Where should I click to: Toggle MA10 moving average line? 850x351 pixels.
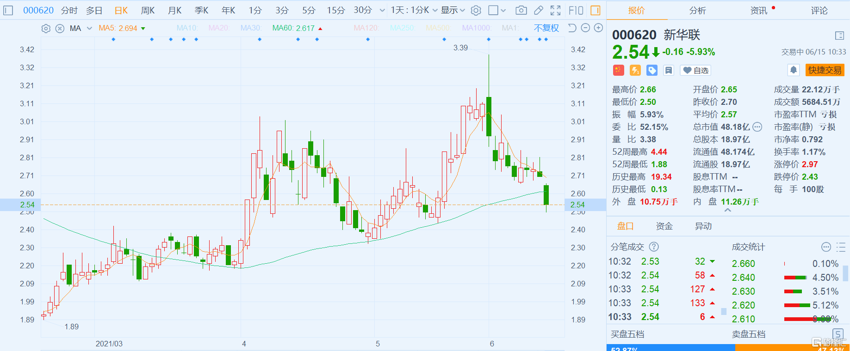click(x=187, y=28)
